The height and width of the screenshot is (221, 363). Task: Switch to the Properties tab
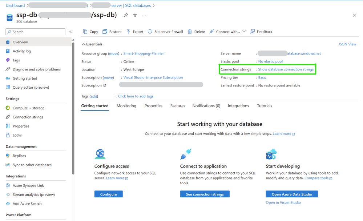pos(153,106)
